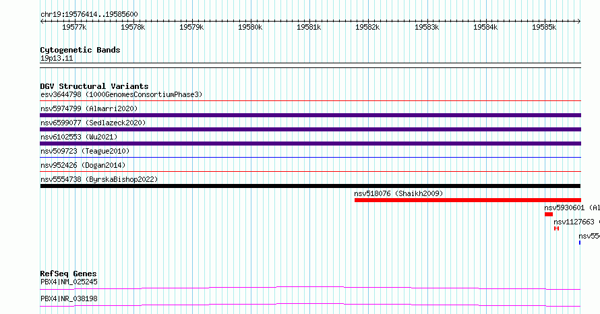Click the chr19:19576414..19585600 coordinates label
This screenshot has width=600, height=314.
(89, 14)
